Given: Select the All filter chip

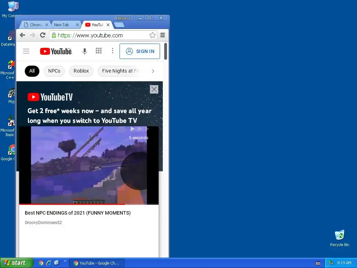Looking at the screenshot, I should (32, 71).
